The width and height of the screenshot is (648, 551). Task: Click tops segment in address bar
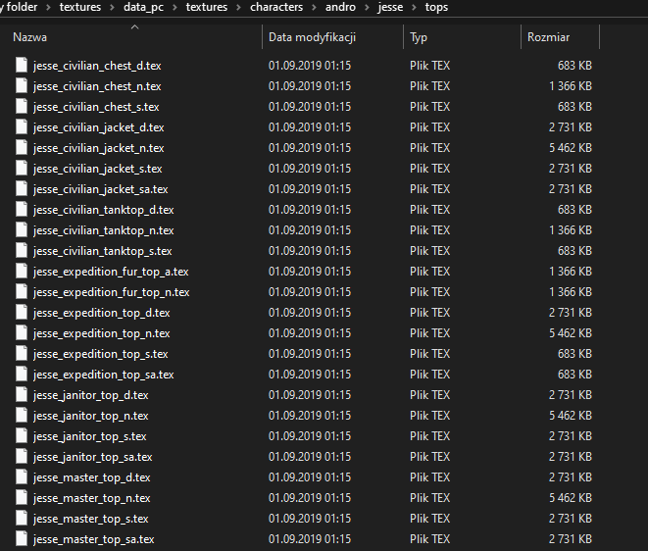click(x=436, y=8)
